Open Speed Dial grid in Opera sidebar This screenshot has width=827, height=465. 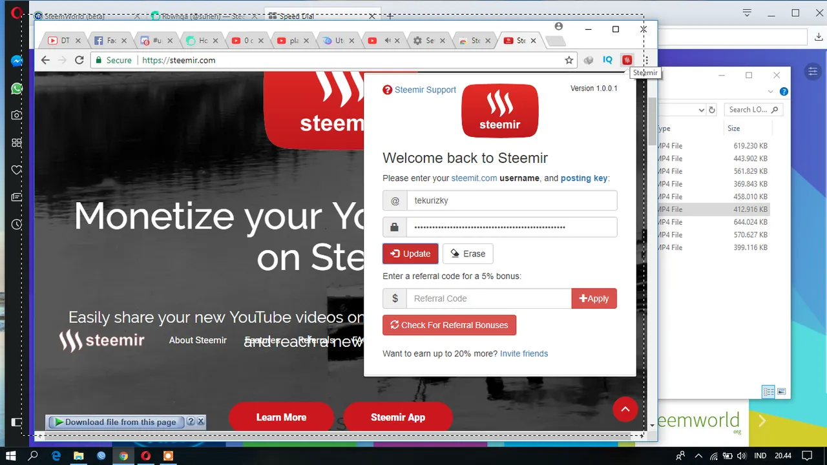17,143
